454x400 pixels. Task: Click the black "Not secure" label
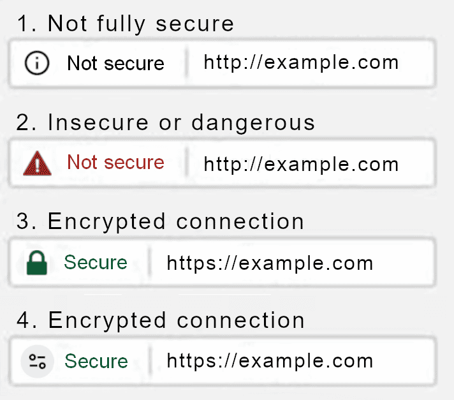coord(115,63)
